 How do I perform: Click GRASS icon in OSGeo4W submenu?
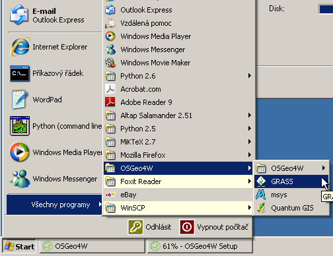tap(261, 181)
